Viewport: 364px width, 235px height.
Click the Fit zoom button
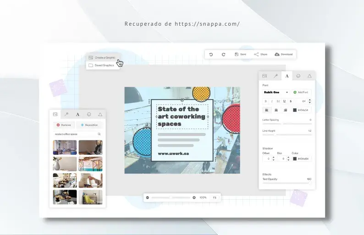click(215, 197)
